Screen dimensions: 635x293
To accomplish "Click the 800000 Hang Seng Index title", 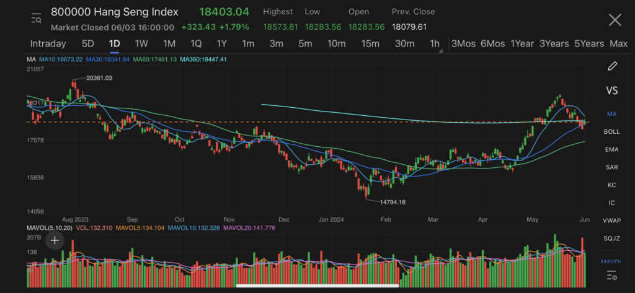I will (115, 12).
